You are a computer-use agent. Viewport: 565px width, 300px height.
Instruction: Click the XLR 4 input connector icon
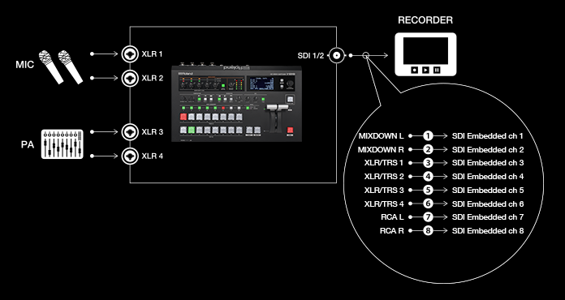click(130, 156)
